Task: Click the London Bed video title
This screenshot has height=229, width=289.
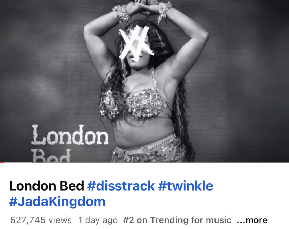Action: (x=47, y=186)
